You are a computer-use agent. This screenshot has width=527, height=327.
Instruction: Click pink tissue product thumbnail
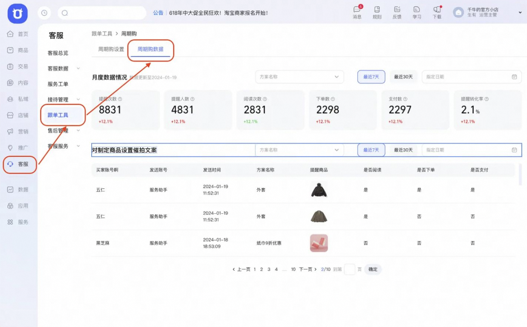319,243
